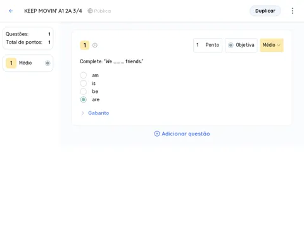Click the radio icon inside the Objetiva box
The width and height of the screenshot is (304, 243).
tap(231, 45)
